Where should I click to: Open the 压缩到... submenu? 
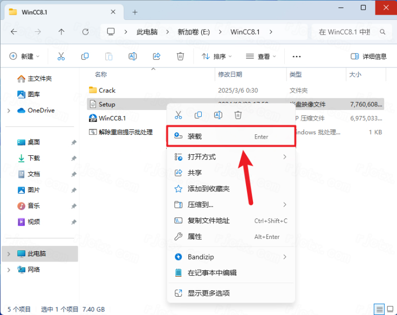(x=231, y=204)
